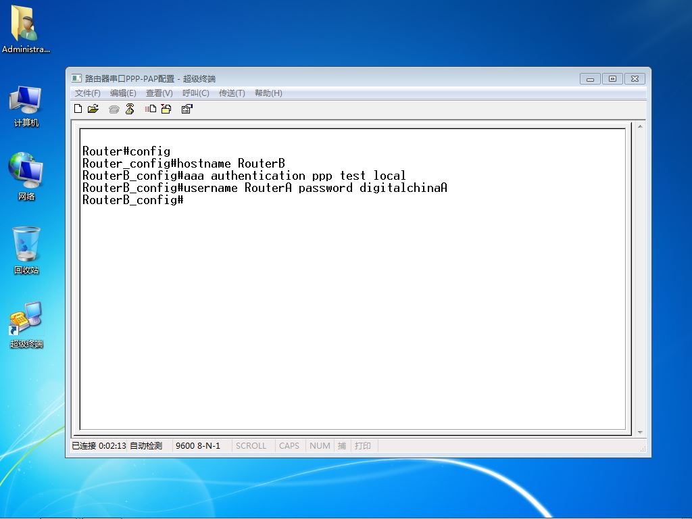Click the Call (telephone) toolbar icon
The height and width of the screenshot is (519, 692).
click(x=114, y=109)
